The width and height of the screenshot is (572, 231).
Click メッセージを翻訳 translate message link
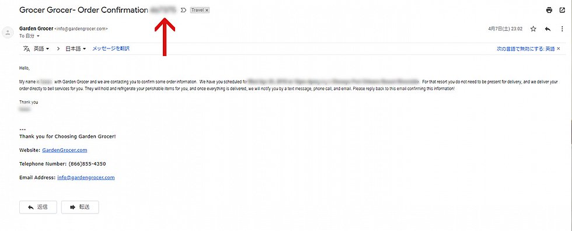(111, 48)
